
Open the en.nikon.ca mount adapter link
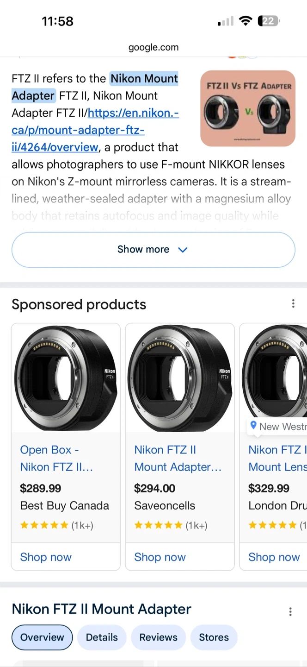point(95,130)
